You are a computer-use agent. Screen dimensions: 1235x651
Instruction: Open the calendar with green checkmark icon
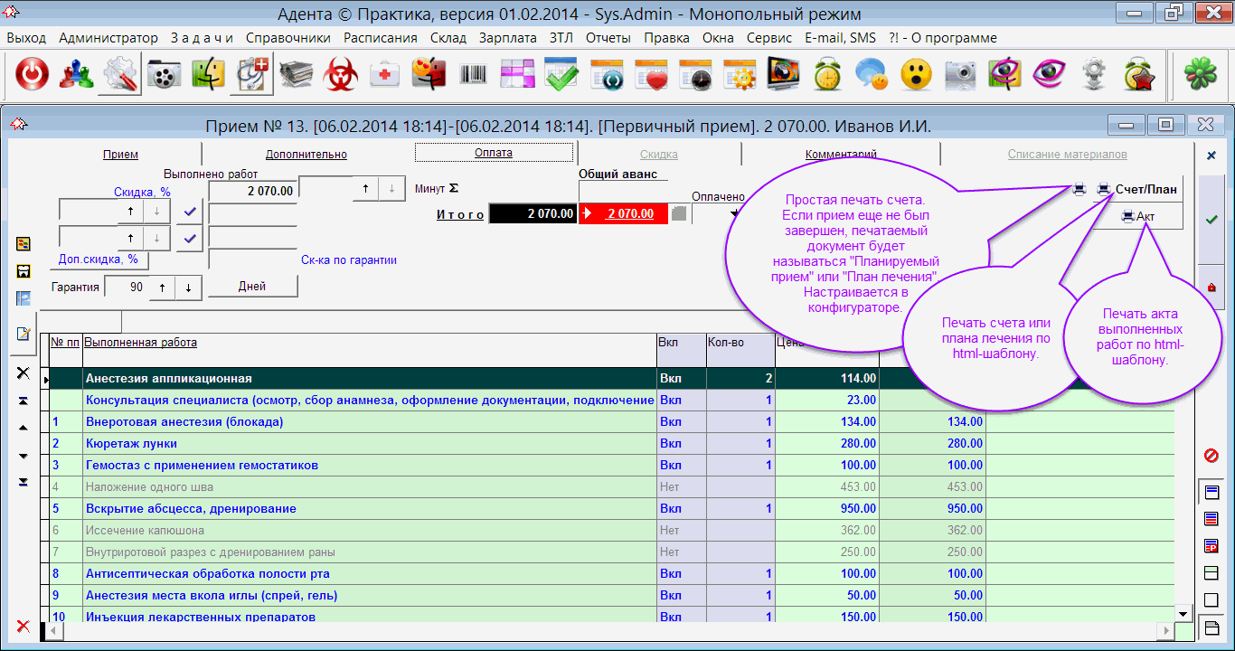[561, 75]
